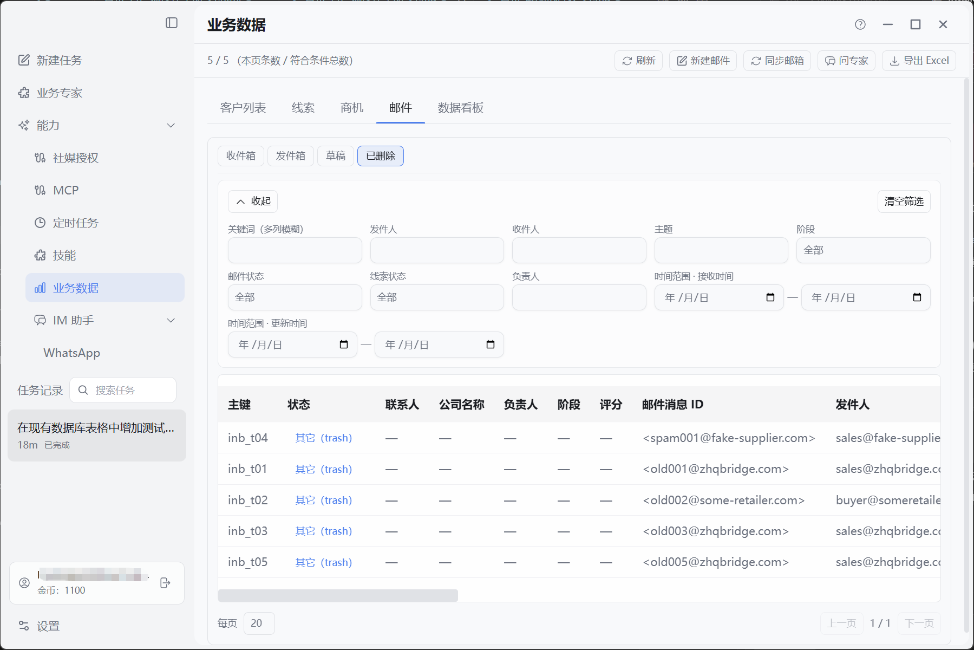Viewport: 974px width, 650px height.
Task: Switch to the 数据看板 tab
Action: pyautogui.click(x=461, y=108)
